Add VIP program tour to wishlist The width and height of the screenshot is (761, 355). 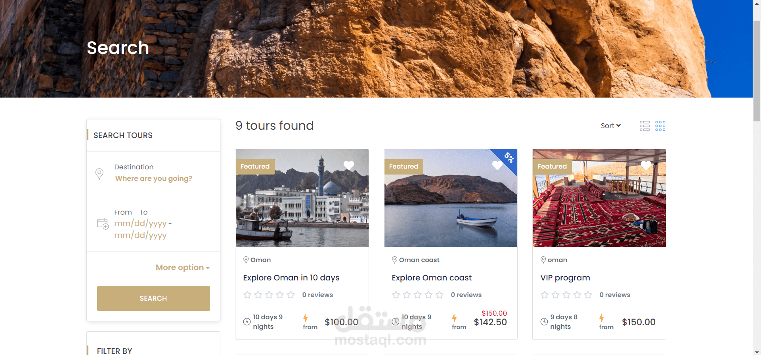click(646, 165)
